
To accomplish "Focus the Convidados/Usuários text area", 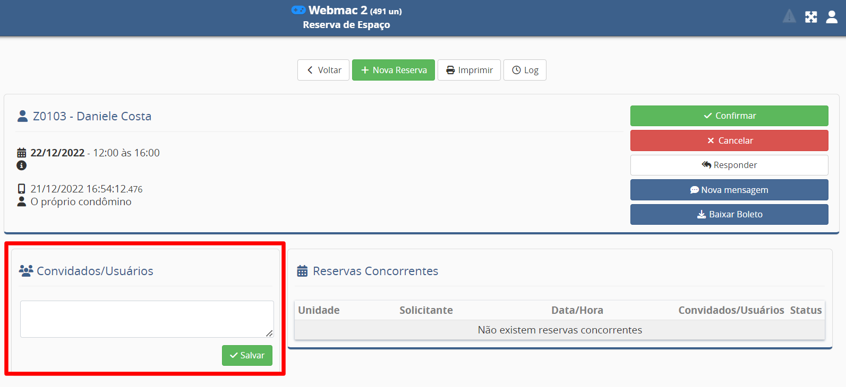I will point(147,319).
